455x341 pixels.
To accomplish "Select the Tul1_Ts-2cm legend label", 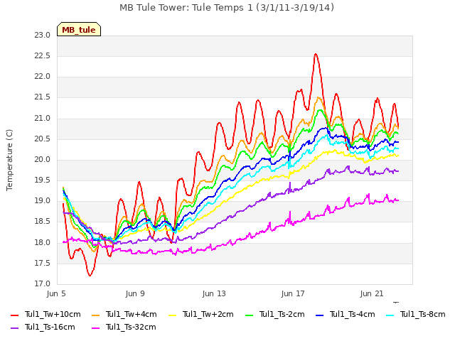I will pyautogui.click(x=282, y=314).
